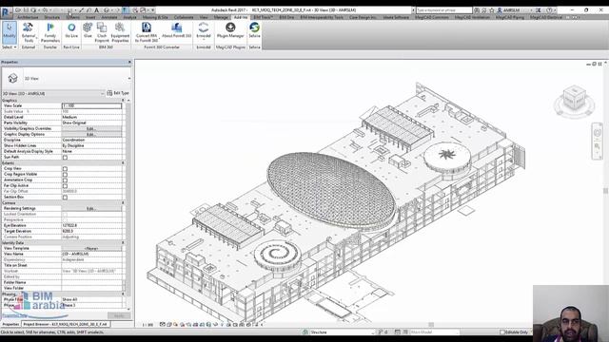Click the keyword search box in title bar
609x342 pixels.
tap(444, 10)
